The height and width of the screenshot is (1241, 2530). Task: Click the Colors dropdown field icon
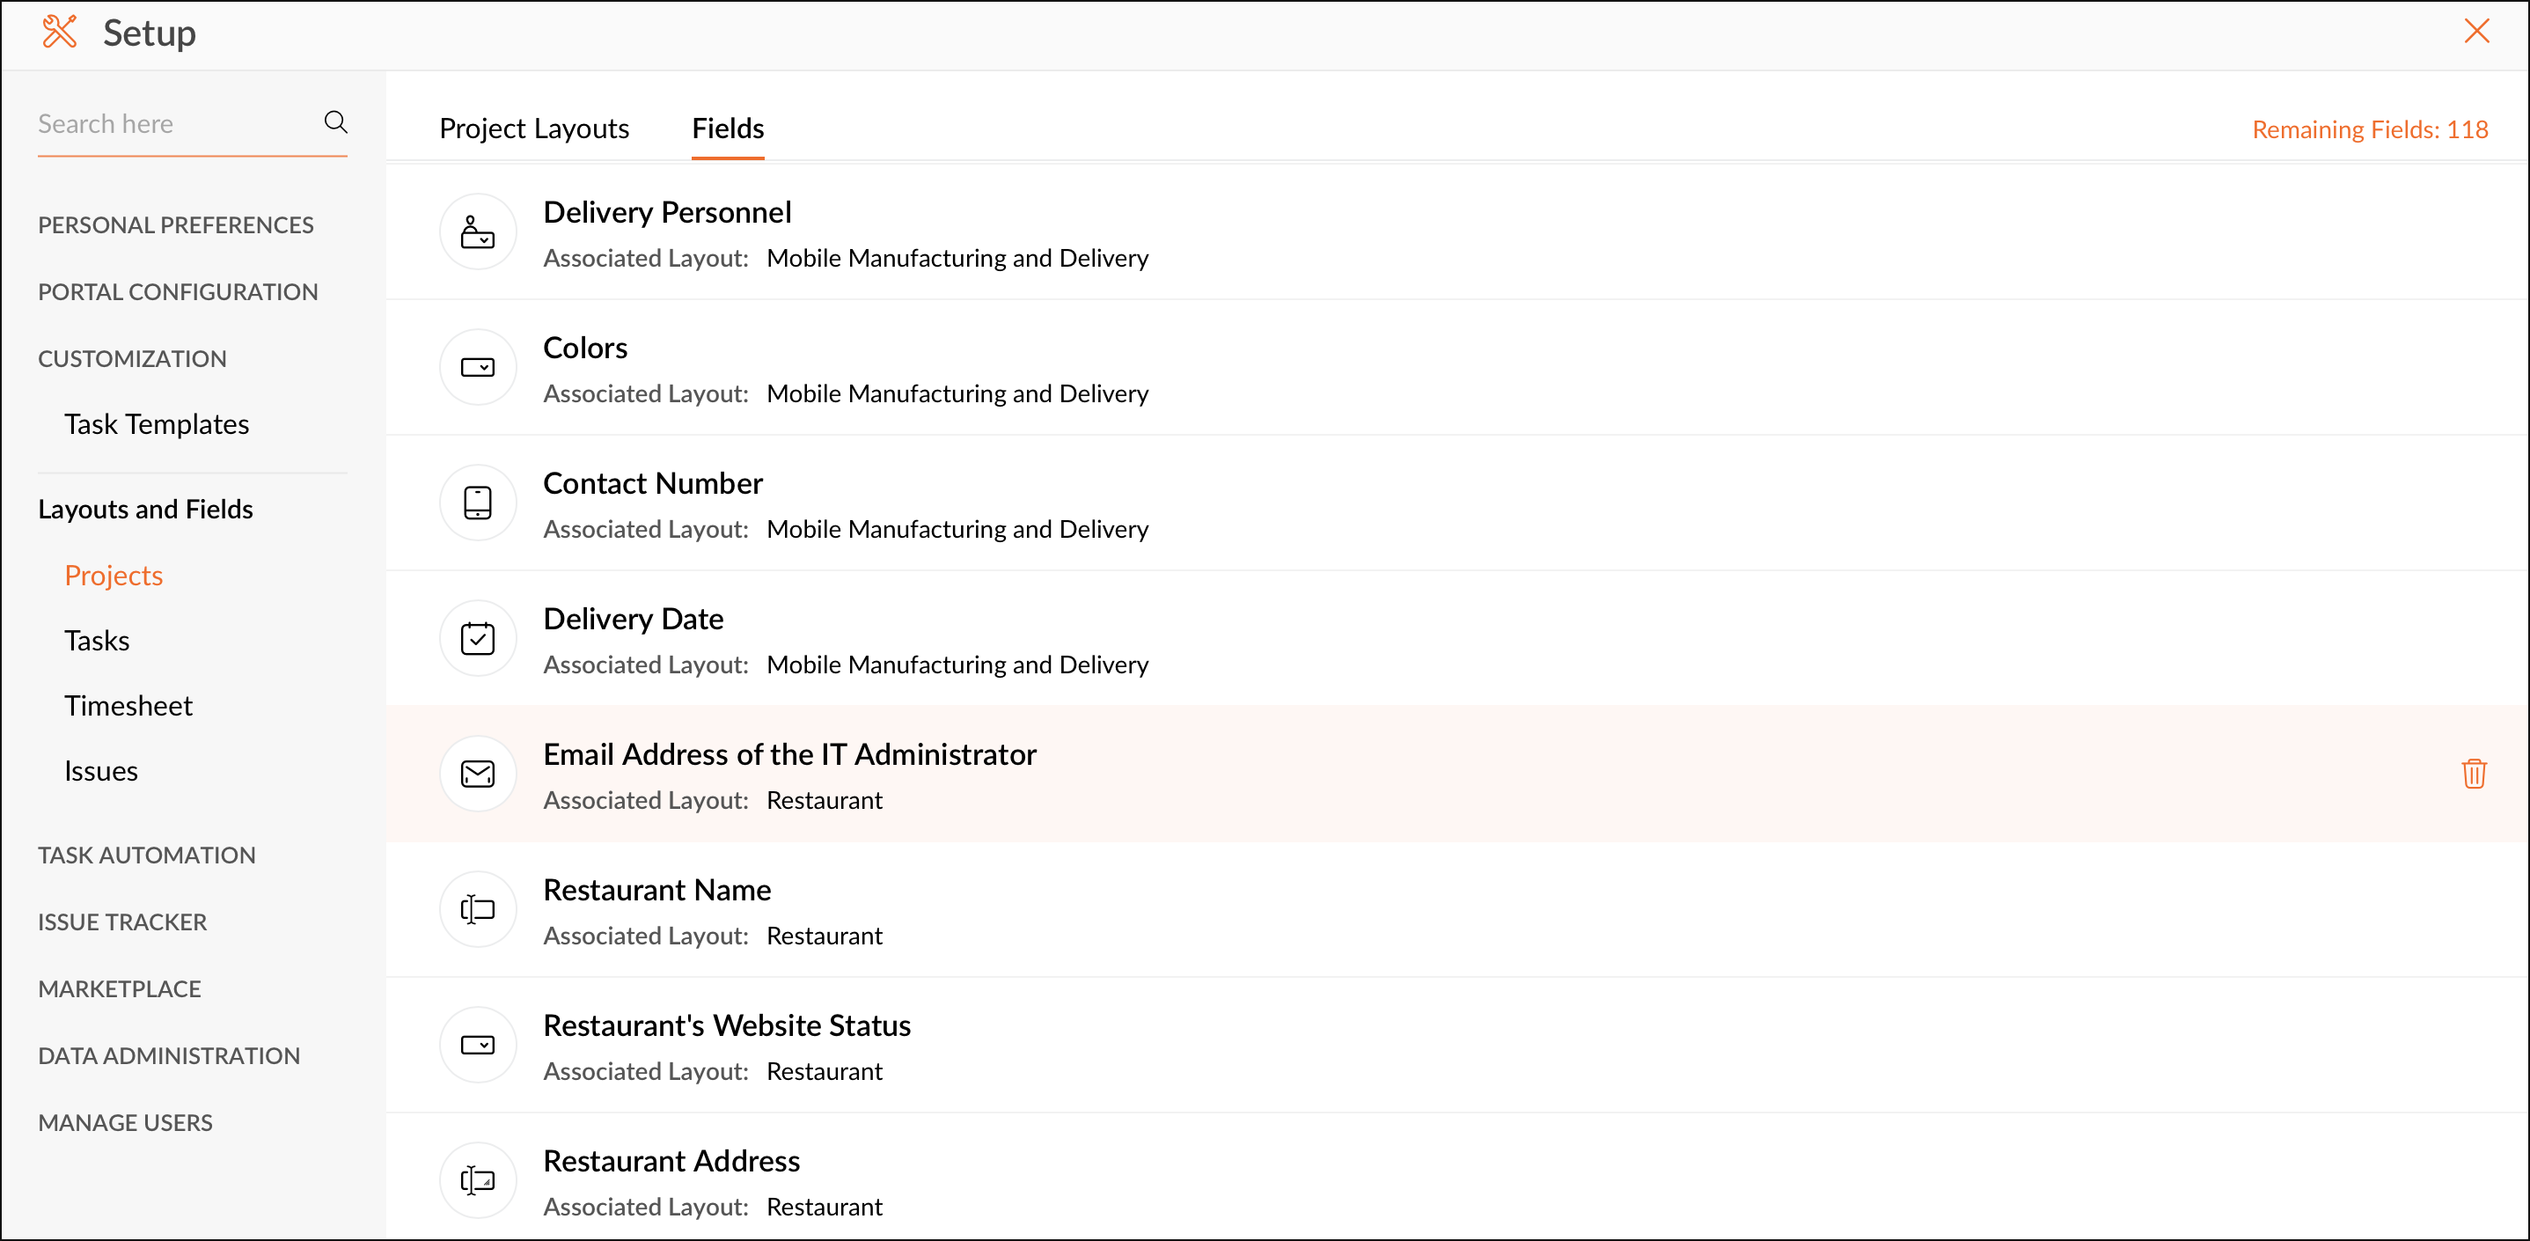pyautogui.click(x=477, y=368)
